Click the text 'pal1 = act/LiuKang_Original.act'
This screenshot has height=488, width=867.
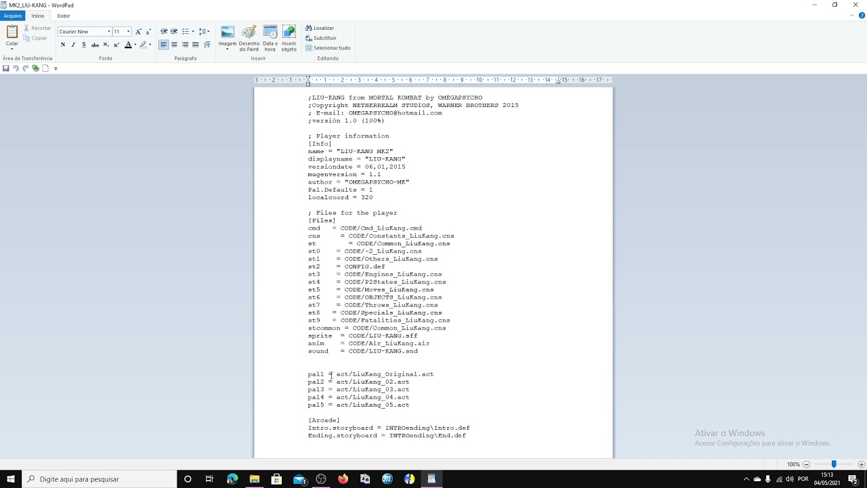(371, 374)
